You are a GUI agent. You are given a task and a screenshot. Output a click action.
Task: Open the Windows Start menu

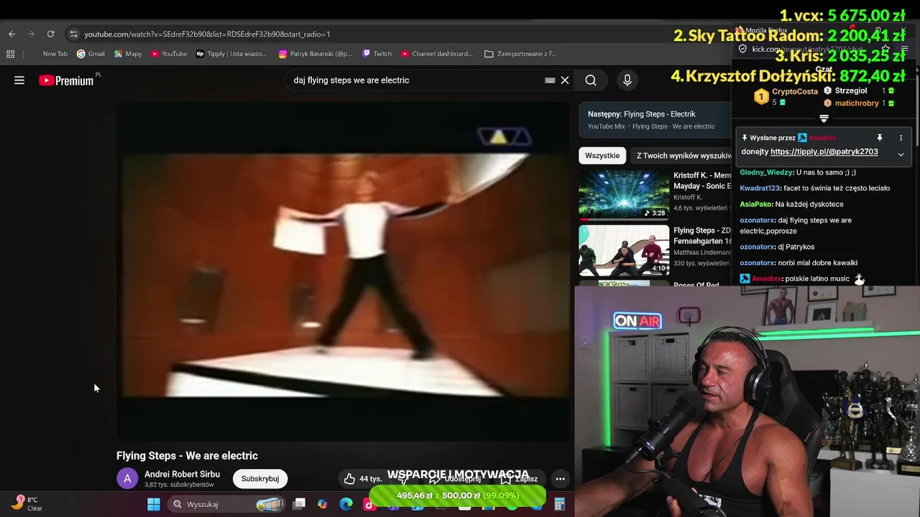pyautogui.click(x=154, y=504)
